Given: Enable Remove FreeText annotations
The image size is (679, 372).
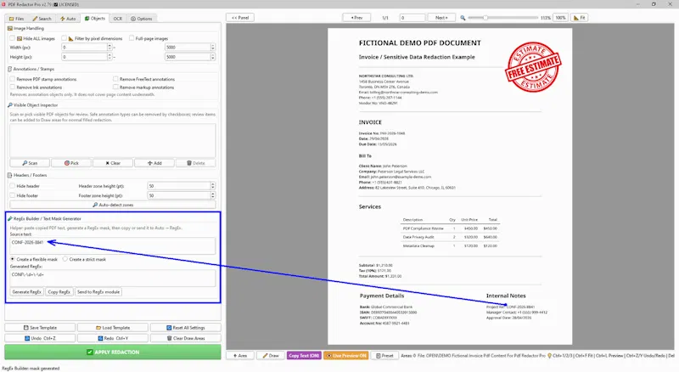Looking at the screenshot, I should 115,79.
